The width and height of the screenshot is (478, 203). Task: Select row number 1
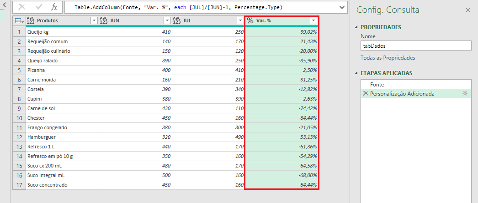click(x=20, y=32)
